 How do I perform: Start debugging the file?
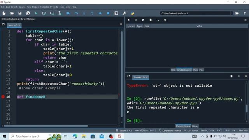tap(68, 13)
